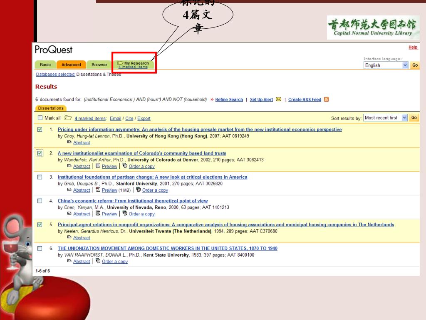The width and height of the screenshot is (426, 320).
Task: Check result 6 Unionization Movement checkbox
Action: 40,248
